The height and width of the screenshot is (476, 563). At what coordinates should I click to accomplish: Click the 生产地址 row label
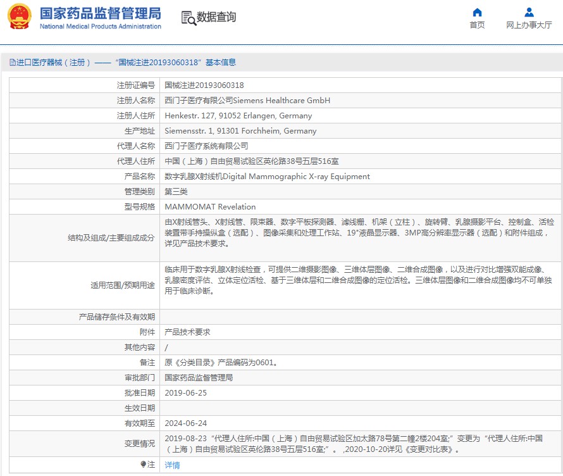[x=140, y=131]
